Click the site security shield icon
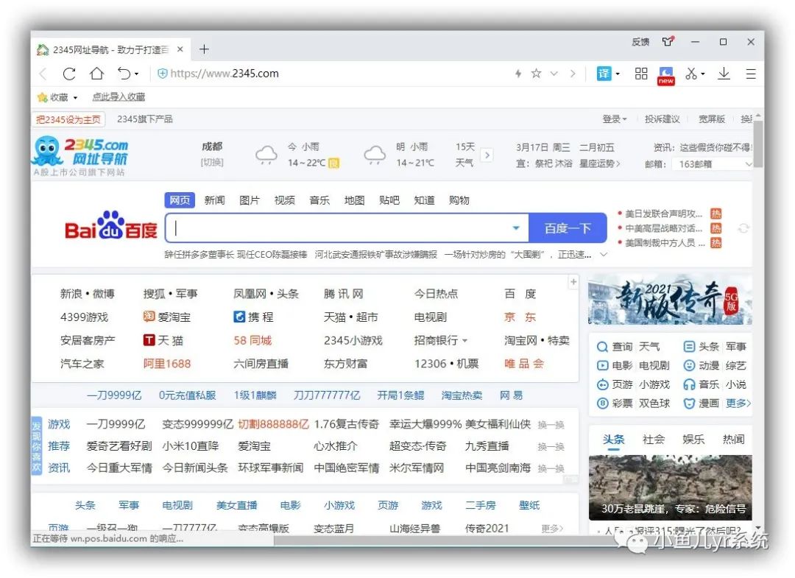 pyautogui.click(x=162, y=74)
